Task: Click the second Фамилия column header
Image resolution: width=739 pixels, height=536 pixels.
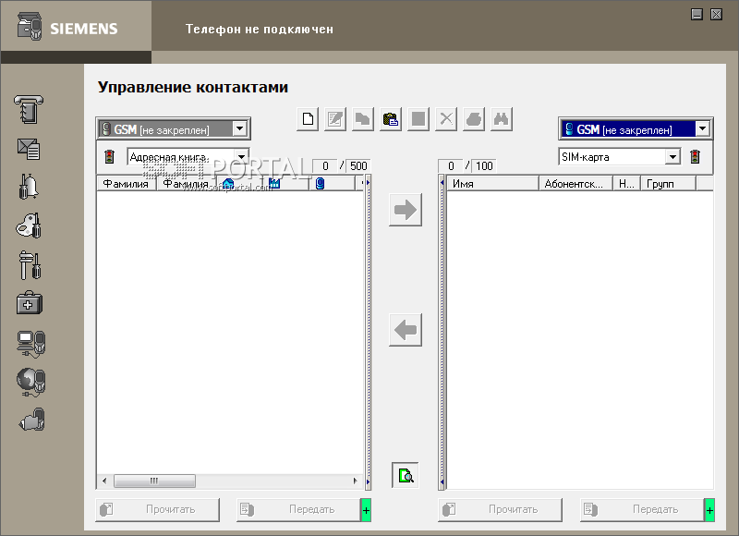Action: click(187, 183)
